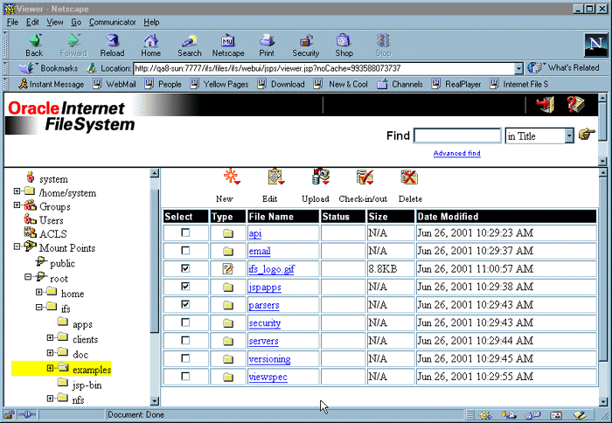Click the Check-in/out icon

[x=365, y=177]
